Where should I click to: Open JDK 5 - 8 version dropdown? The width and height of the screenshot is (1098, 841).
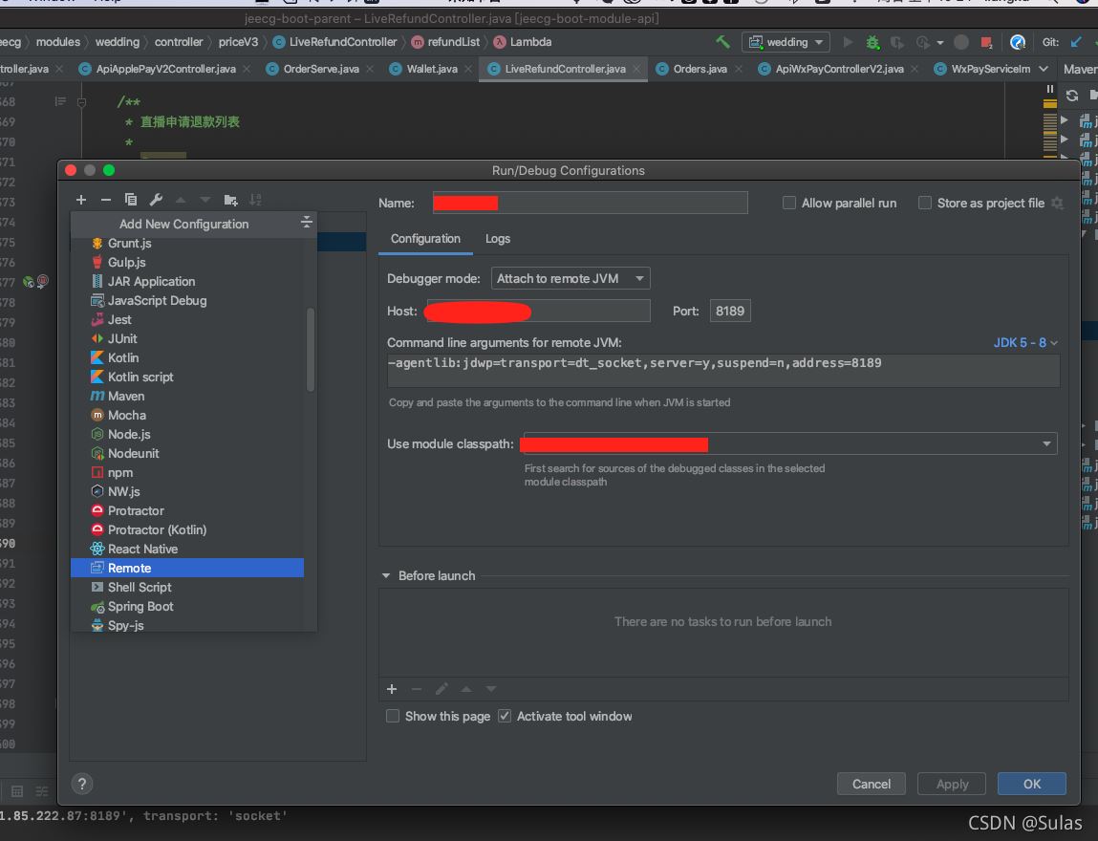[x=1025, y=342]
